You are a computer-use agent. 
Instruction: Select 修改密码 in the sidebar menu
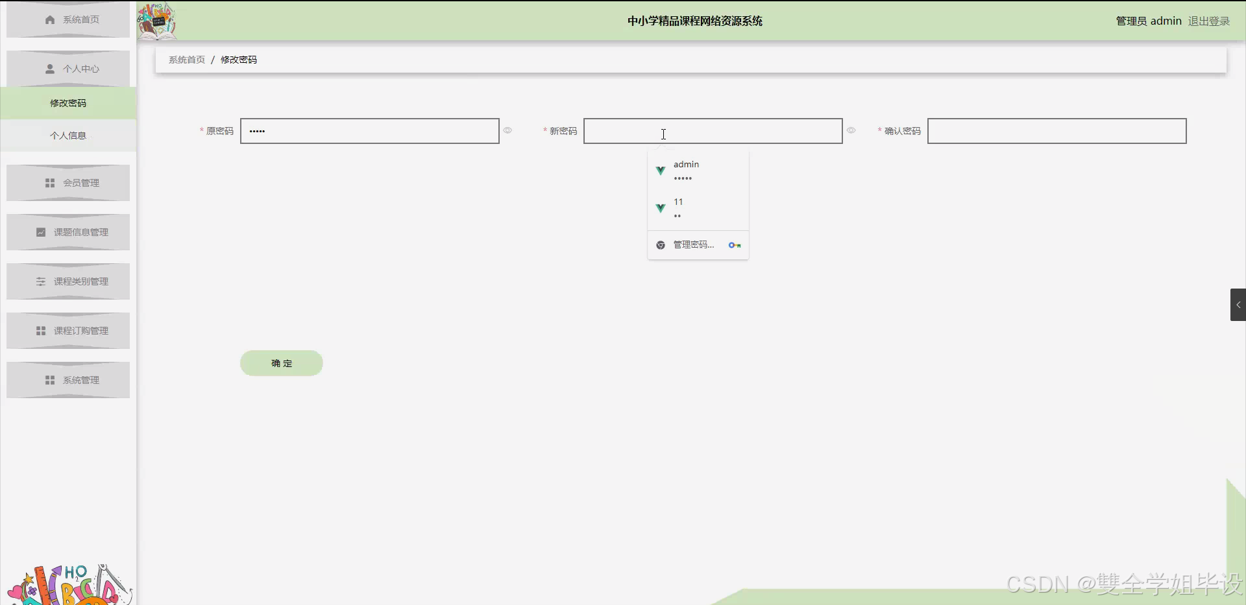(x=68, y=102)
